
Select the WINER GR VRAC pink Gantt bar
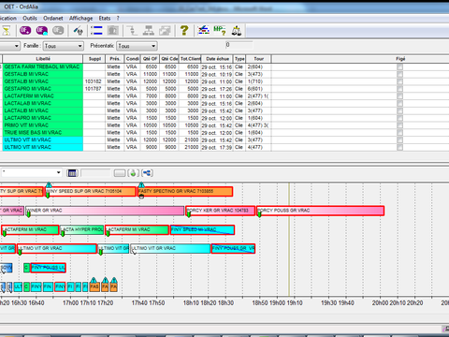tap(105, 211)
